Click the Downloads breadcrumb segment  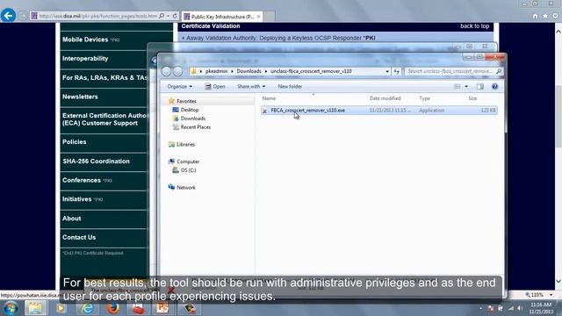249,71
